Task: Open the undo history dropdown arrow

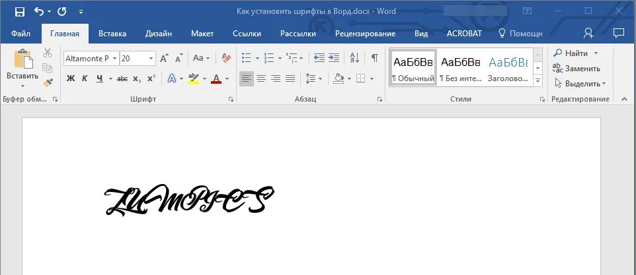Action: tap(50, 12)
